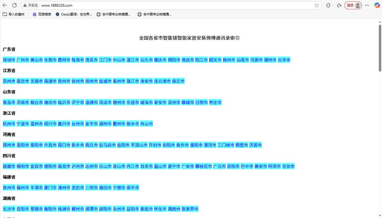Click the 不安全 security warning badge

pos(31,5)
